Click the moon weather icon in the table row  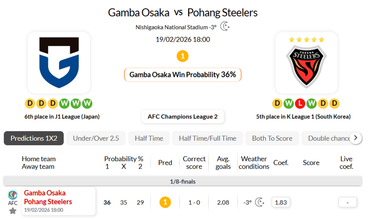260,202
